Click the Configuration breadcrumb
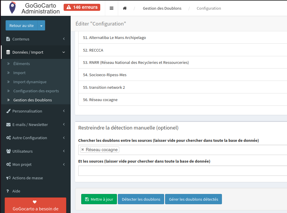 pos(209,8)
